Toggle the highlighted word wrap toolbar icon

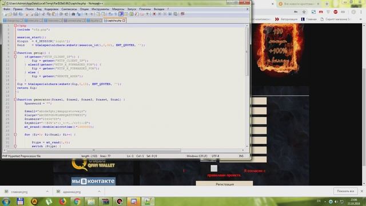[x=121, y=14]
